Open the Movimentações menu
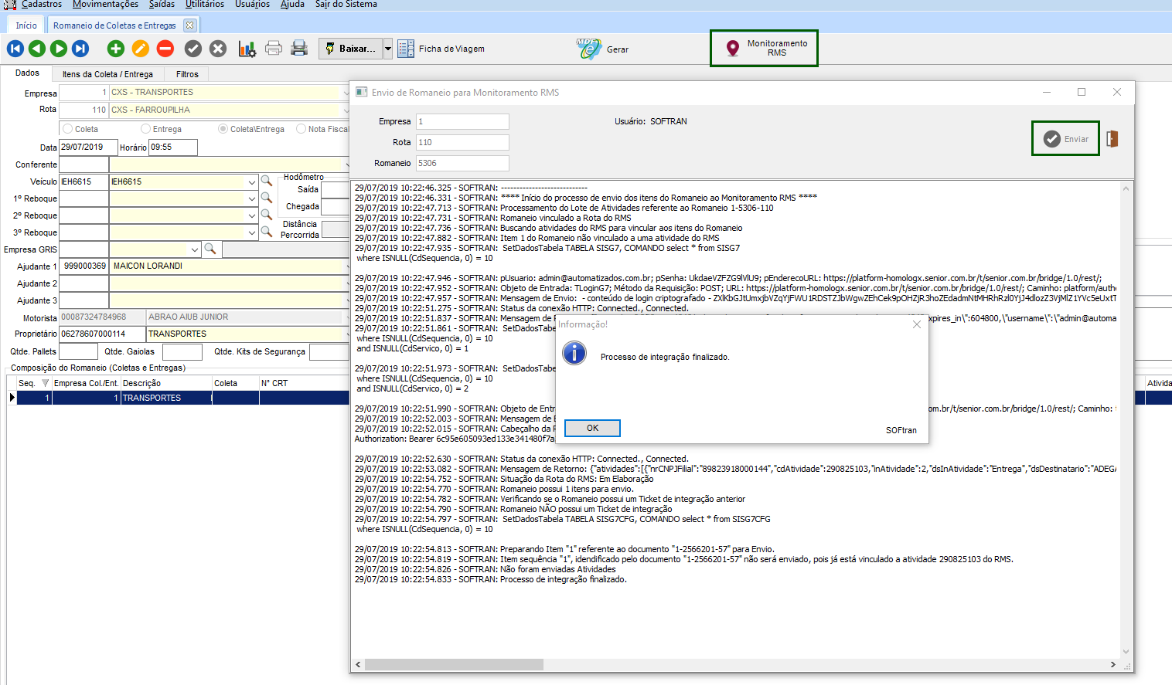The image size is (1172, 685). click(106, 4)
